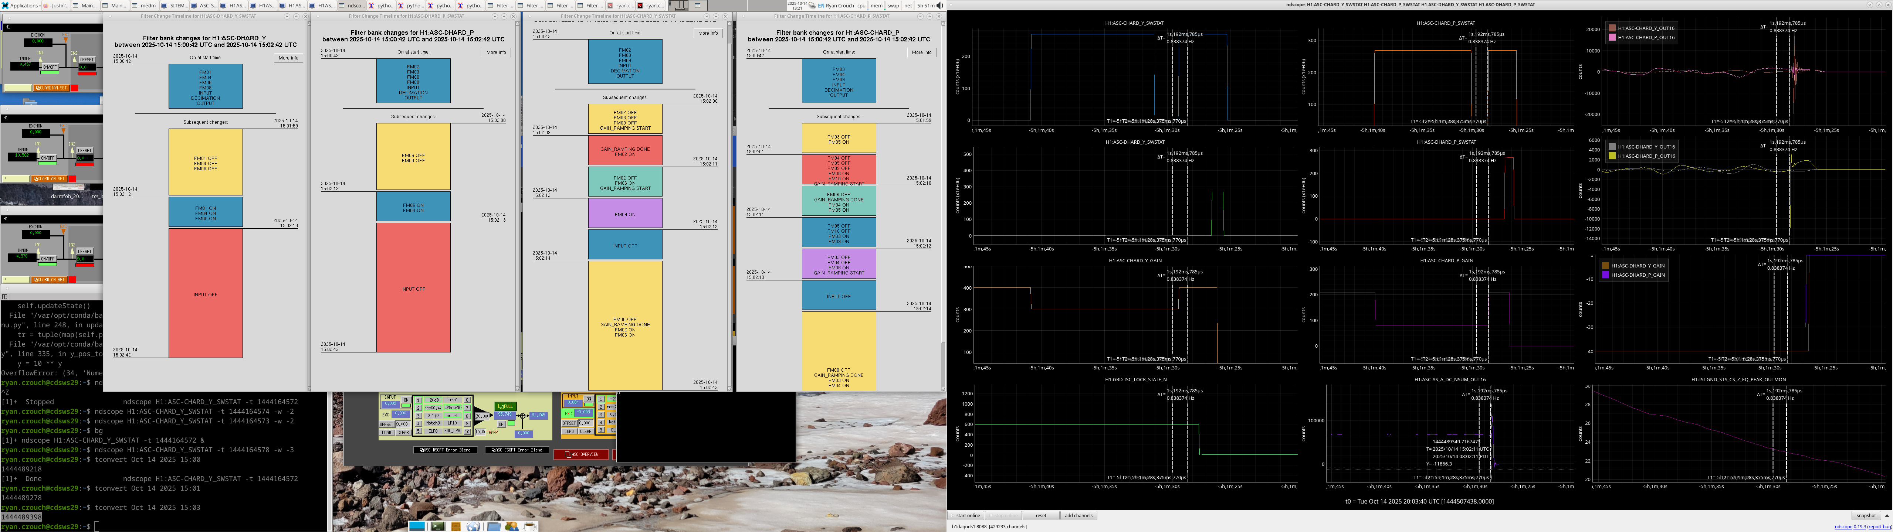
Task: Click the coffee cup dock icon
Action: (x=530, y=526)
